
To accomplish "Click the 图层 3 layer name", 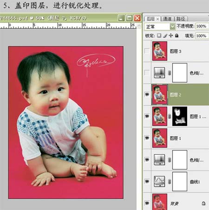I will coord(176,51).
